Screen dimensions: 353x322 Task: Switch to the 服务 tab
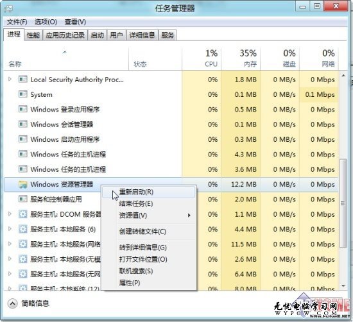(168, 35)
